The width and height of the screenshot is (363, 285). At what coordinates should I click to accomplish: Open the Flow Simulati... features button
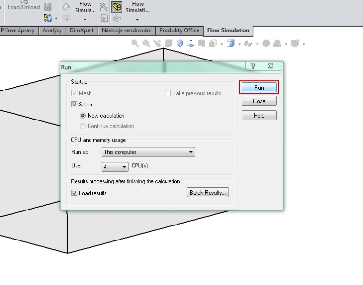[138, 7]
